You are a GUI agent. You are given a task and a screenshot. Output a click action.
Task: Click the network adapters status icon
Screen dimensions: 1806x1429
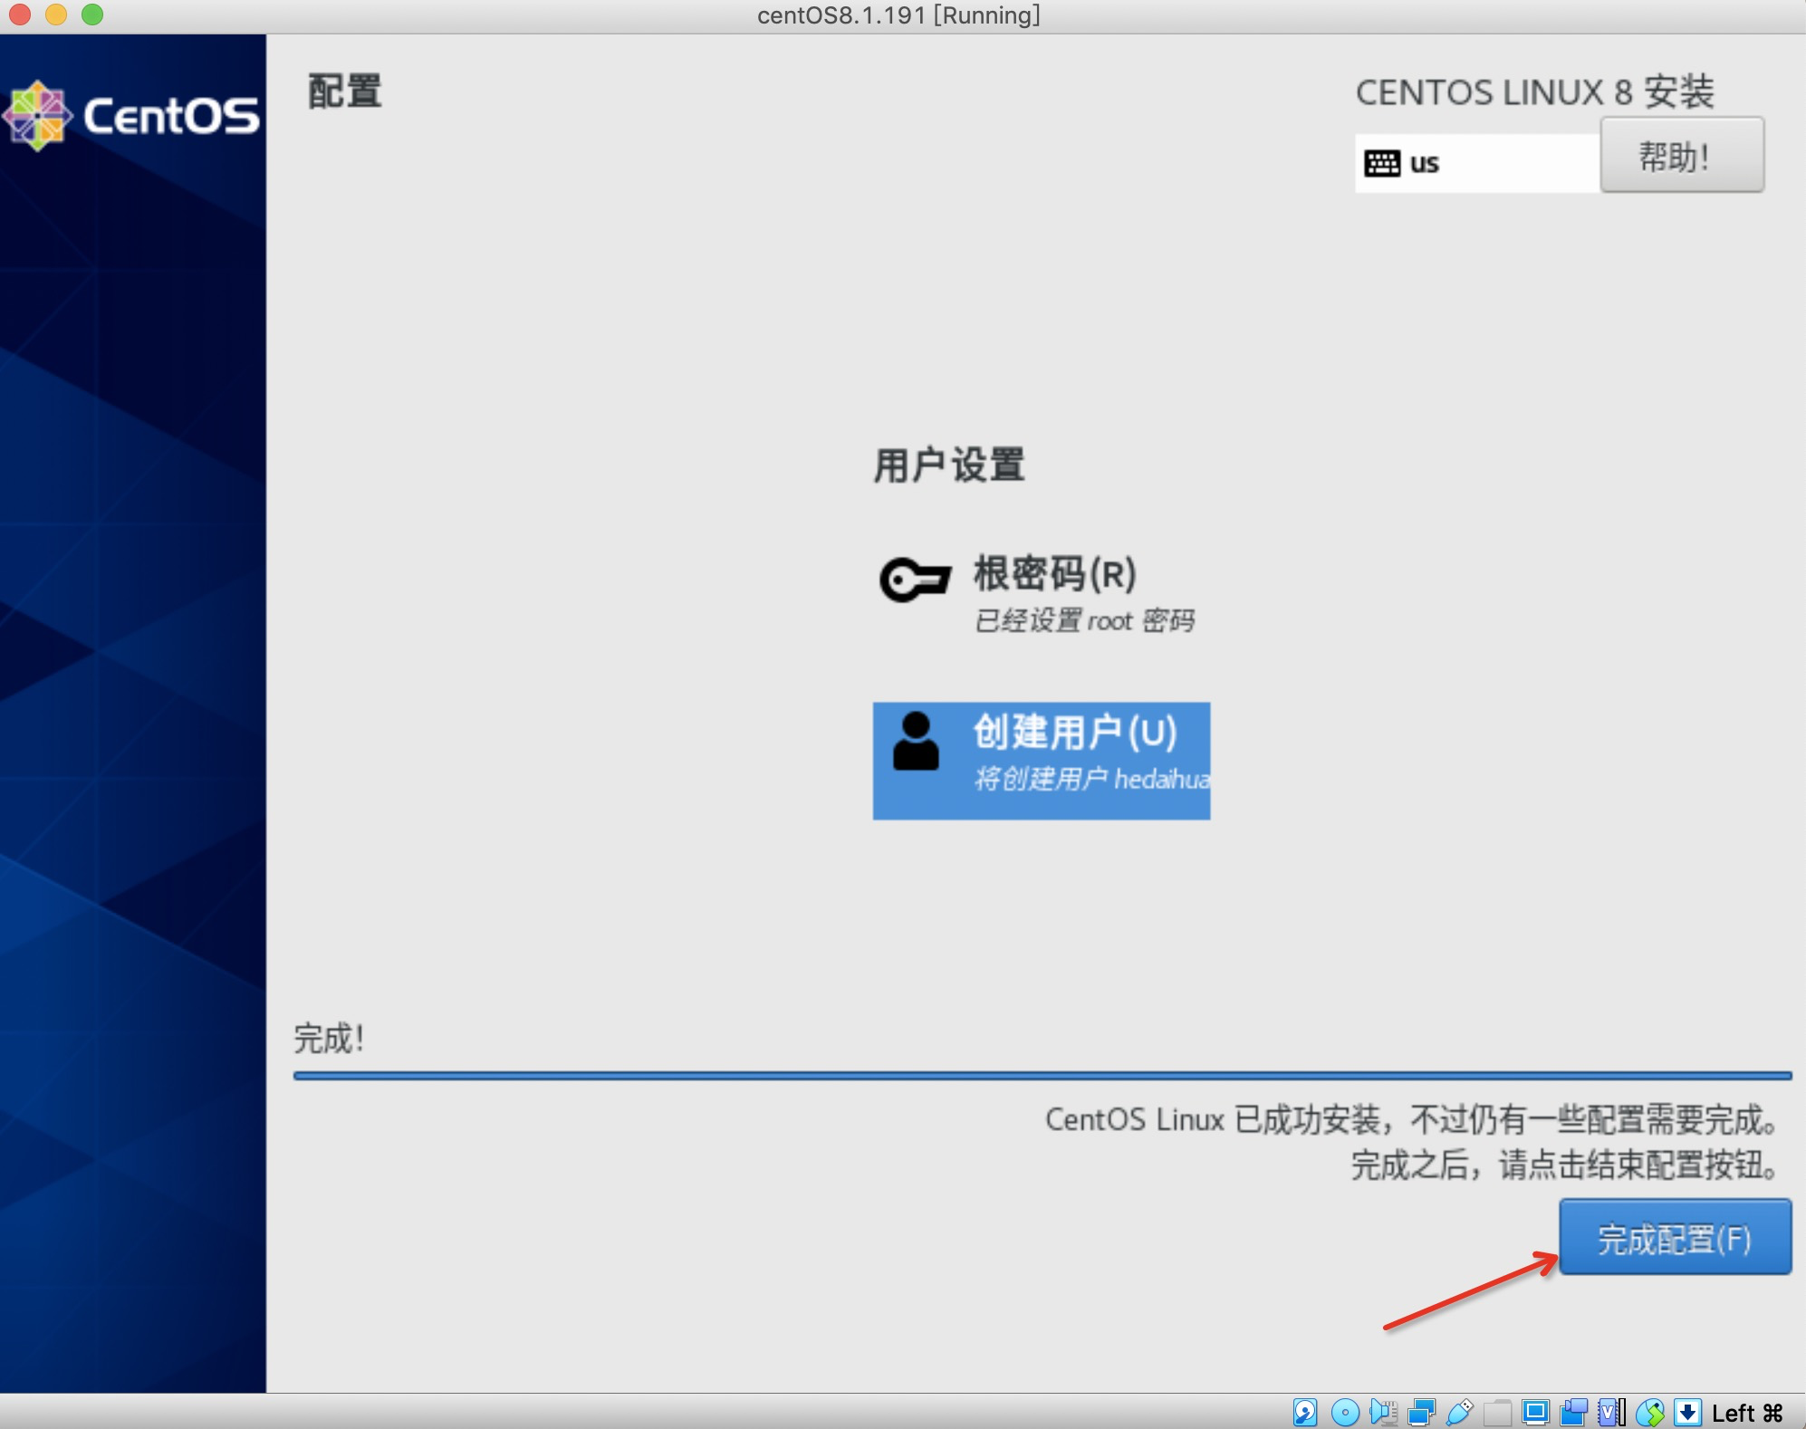point(1422,1412)
